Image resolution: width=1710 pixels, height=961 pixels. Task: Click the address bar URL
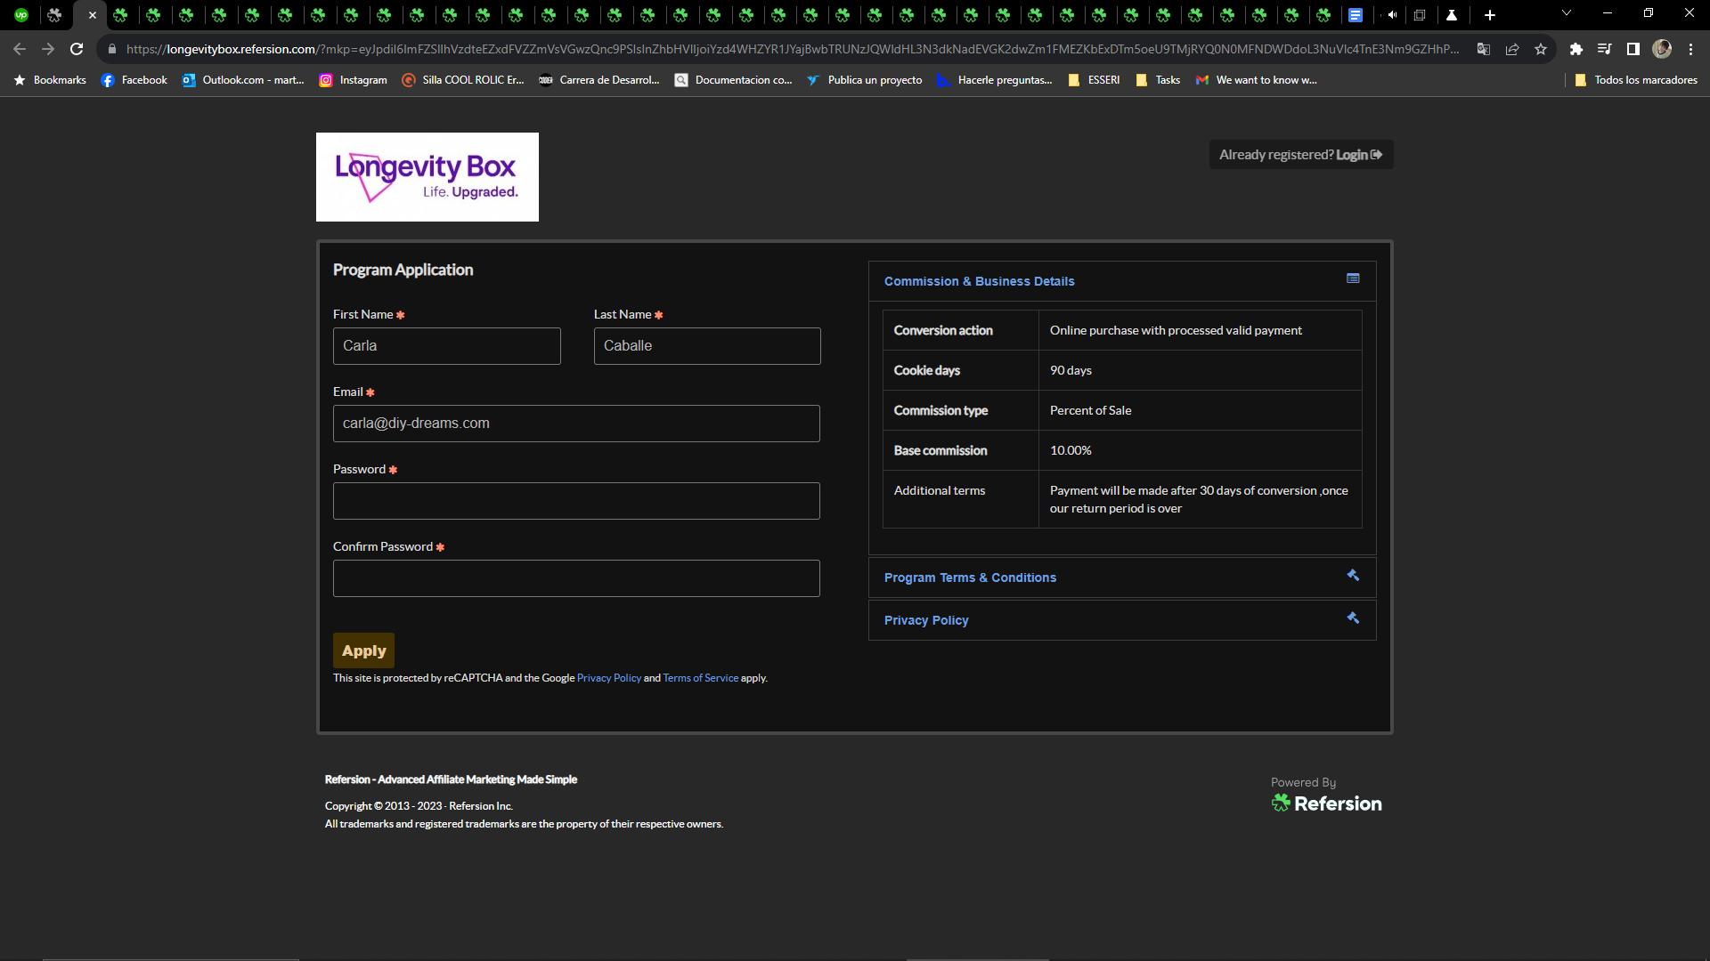(793, 49)
